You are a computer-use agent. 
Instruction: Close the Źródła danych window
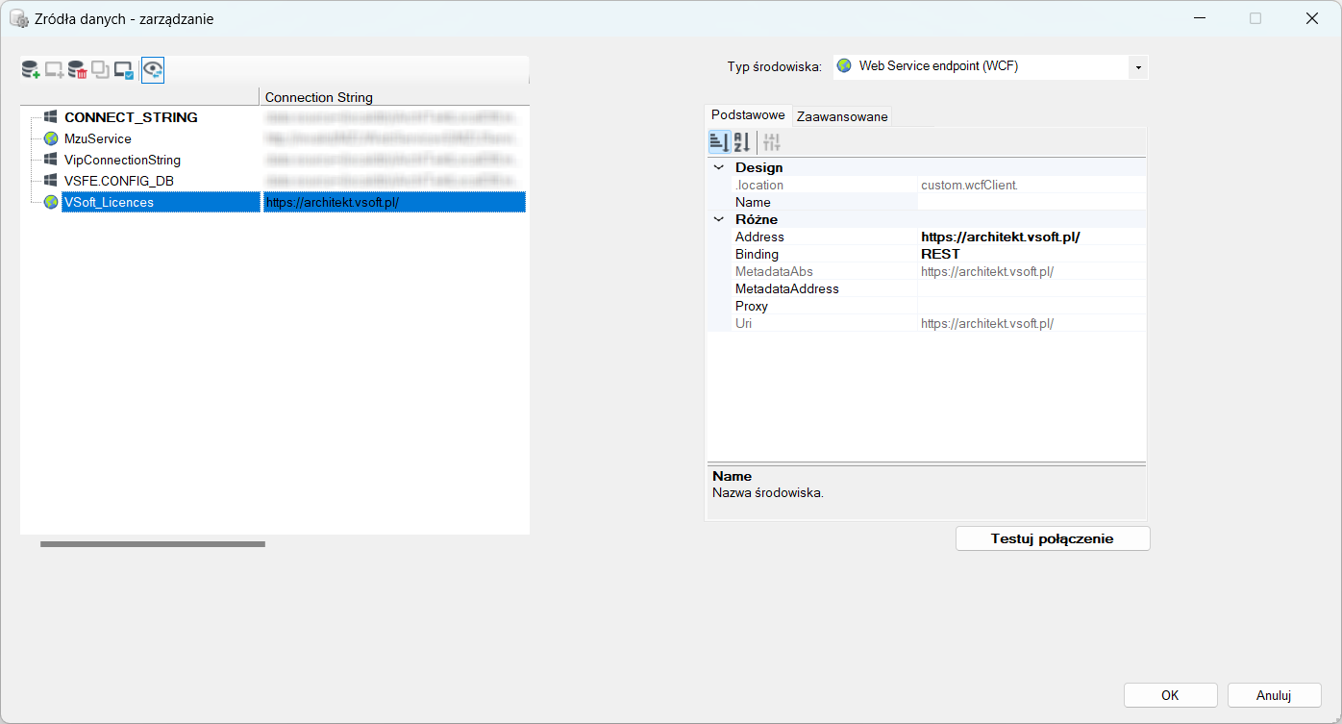click(1311, 18)
